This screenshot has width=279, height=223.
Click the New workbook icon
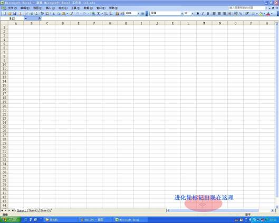[x=4, y=14]
